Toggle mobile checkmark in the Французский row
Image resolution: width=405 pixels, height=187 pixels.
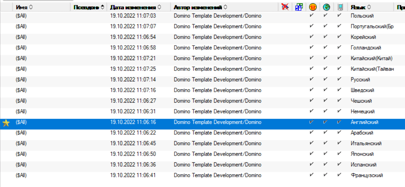(339, 175)
